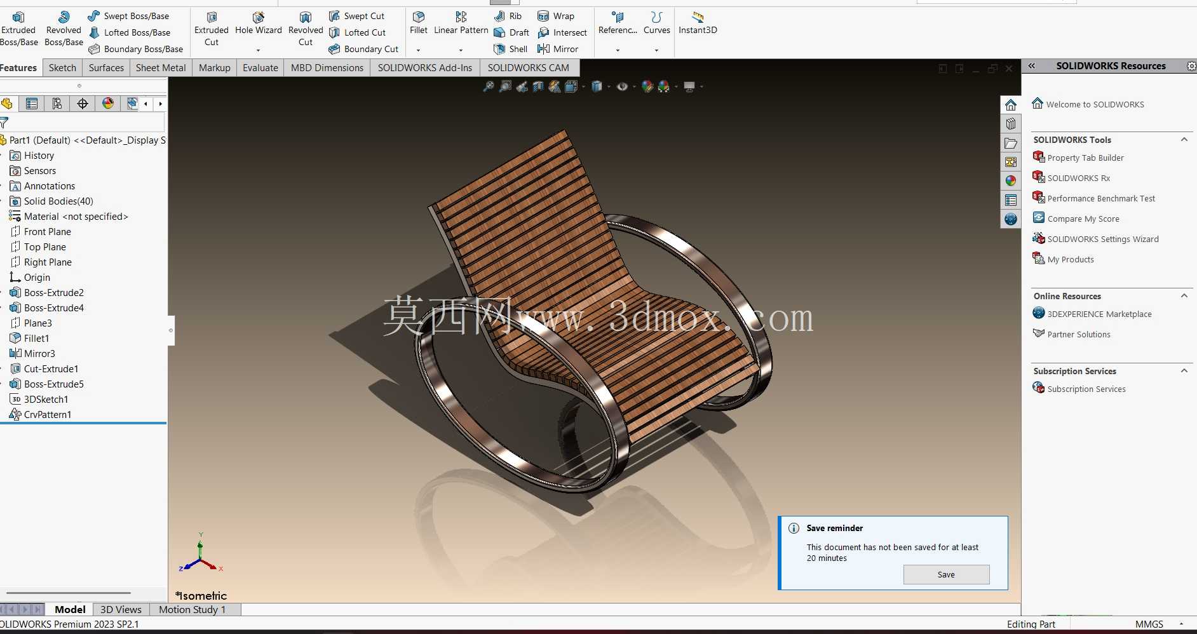This screenshot has width=1197, height=634.
Task: Choose the Intersect tool
Action: coord(562,32)
